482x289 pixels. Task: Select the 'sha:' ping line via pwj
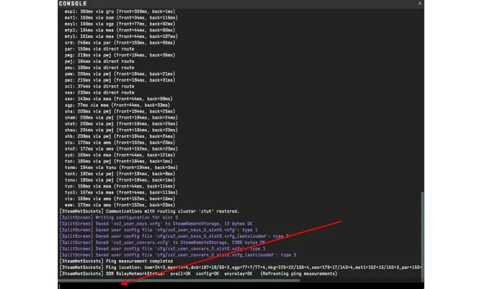click(x=120, y=111)
